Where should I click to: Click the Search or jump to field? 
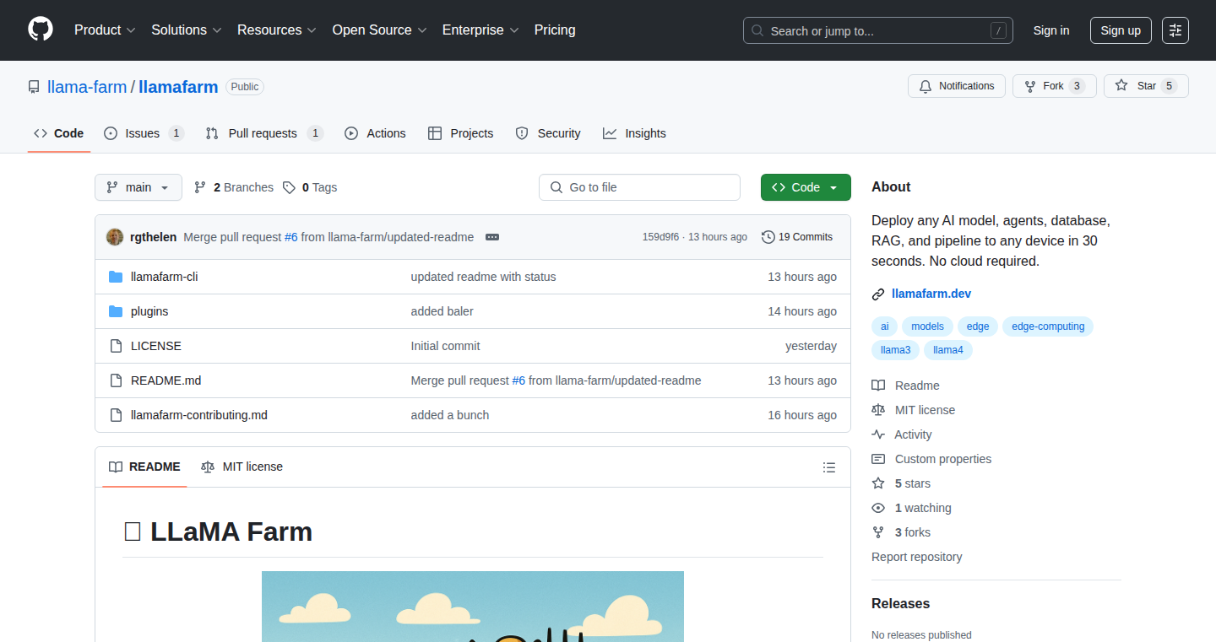click(877, 30)
